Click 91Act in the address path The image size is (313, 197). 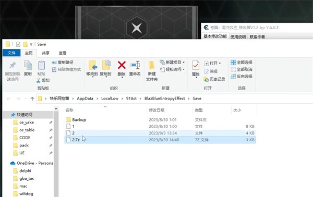click(x=131, y=98)
